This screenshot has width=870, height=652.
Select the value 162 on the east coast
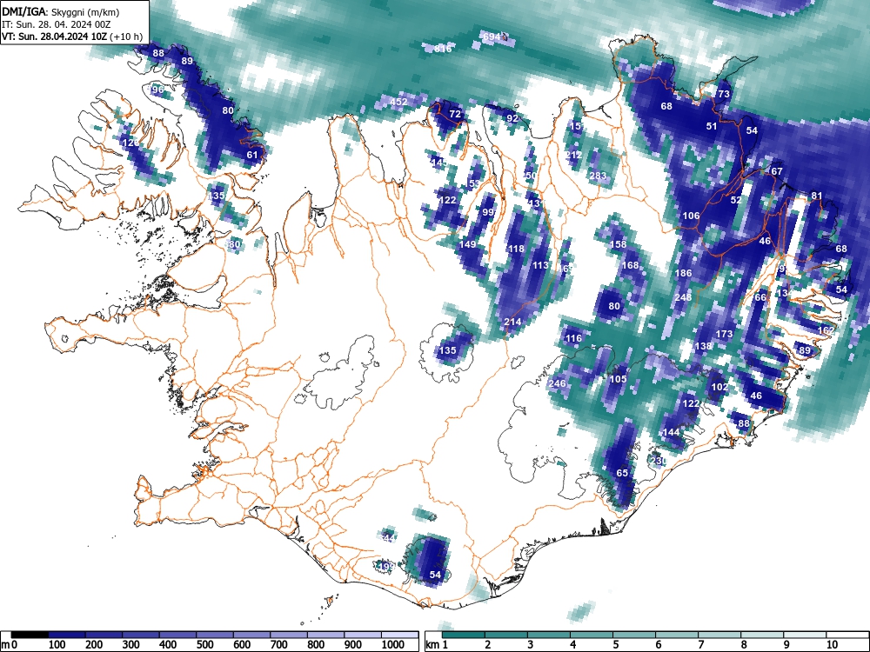(826, 329)
